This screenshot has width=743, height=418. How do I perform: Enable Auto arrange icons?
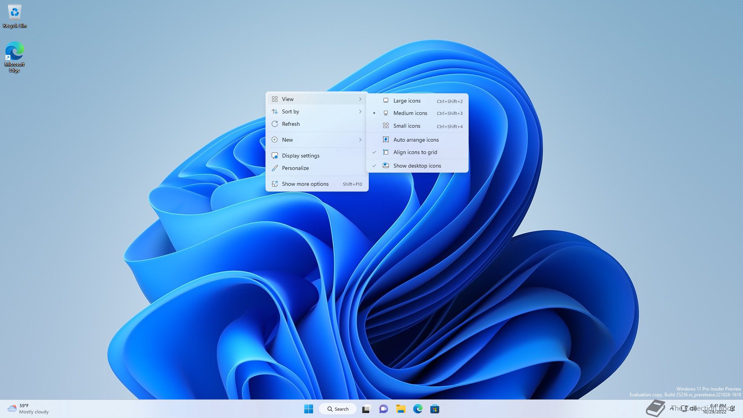[416, 140]
